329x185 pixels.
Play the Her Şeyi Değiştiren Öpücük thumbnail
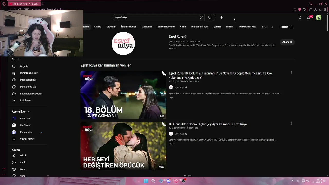[123, 146]
